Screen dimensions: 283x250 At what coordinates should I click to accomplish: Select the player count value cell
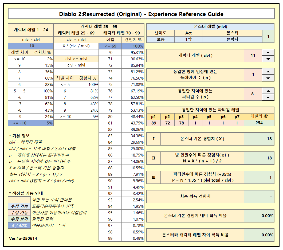click(253, 75)
